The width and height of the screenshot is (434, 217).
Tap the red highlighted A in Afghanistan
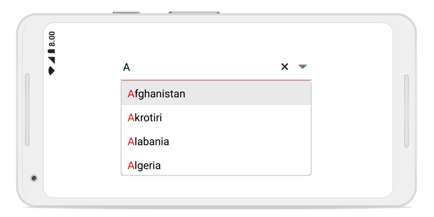pos(131,94)
